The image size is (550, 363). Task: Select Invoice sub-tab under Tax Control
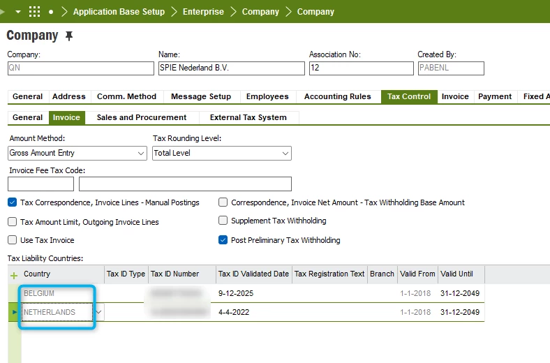pyautogui.click(x=66, y=117)
